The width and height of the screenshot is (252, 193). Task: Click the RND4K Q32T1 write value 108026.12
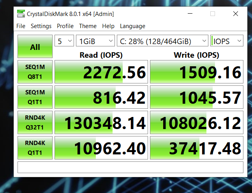(197, 122)
